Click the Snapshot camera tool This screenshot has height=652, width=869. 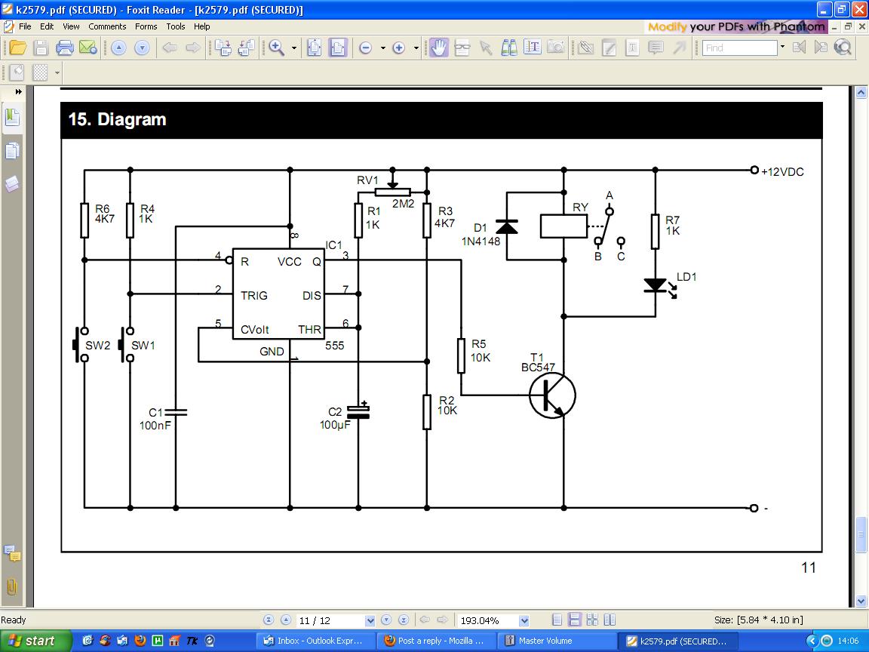[x=556, y=48]
